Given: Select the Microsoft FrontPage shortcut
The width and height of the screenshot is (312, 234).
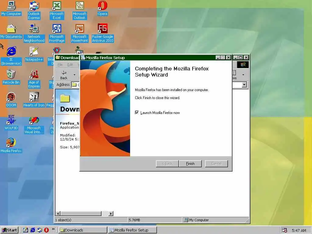Looking at the screenshot, I should [57, 33].
